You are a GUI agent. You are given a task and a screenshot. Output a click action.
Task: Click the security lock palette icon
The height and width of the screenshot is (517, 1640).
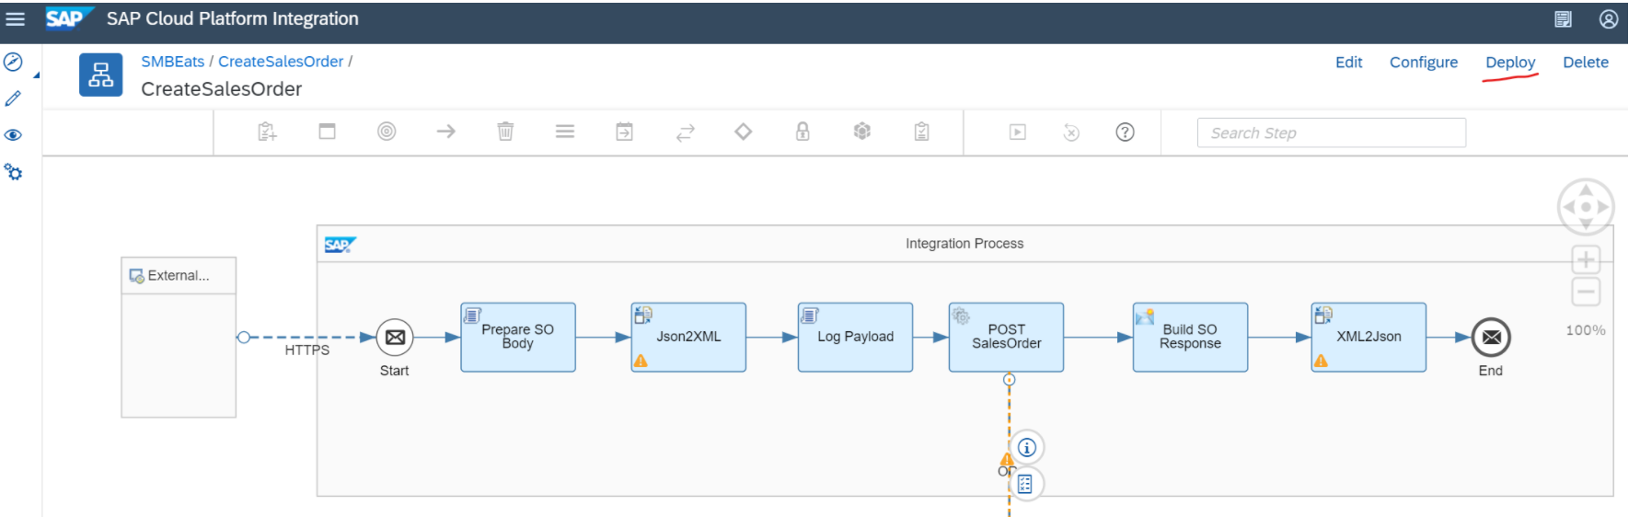tap(803, 132)
